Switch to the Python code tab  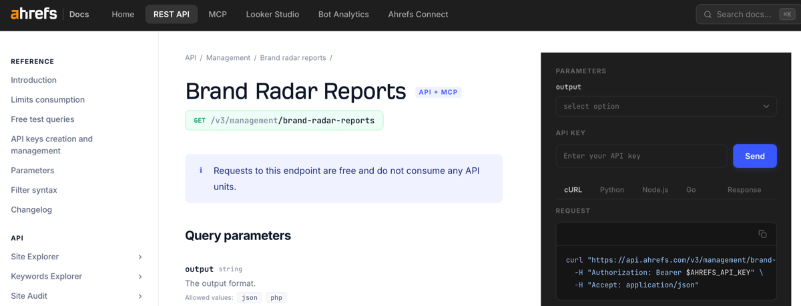pos(612,190)
